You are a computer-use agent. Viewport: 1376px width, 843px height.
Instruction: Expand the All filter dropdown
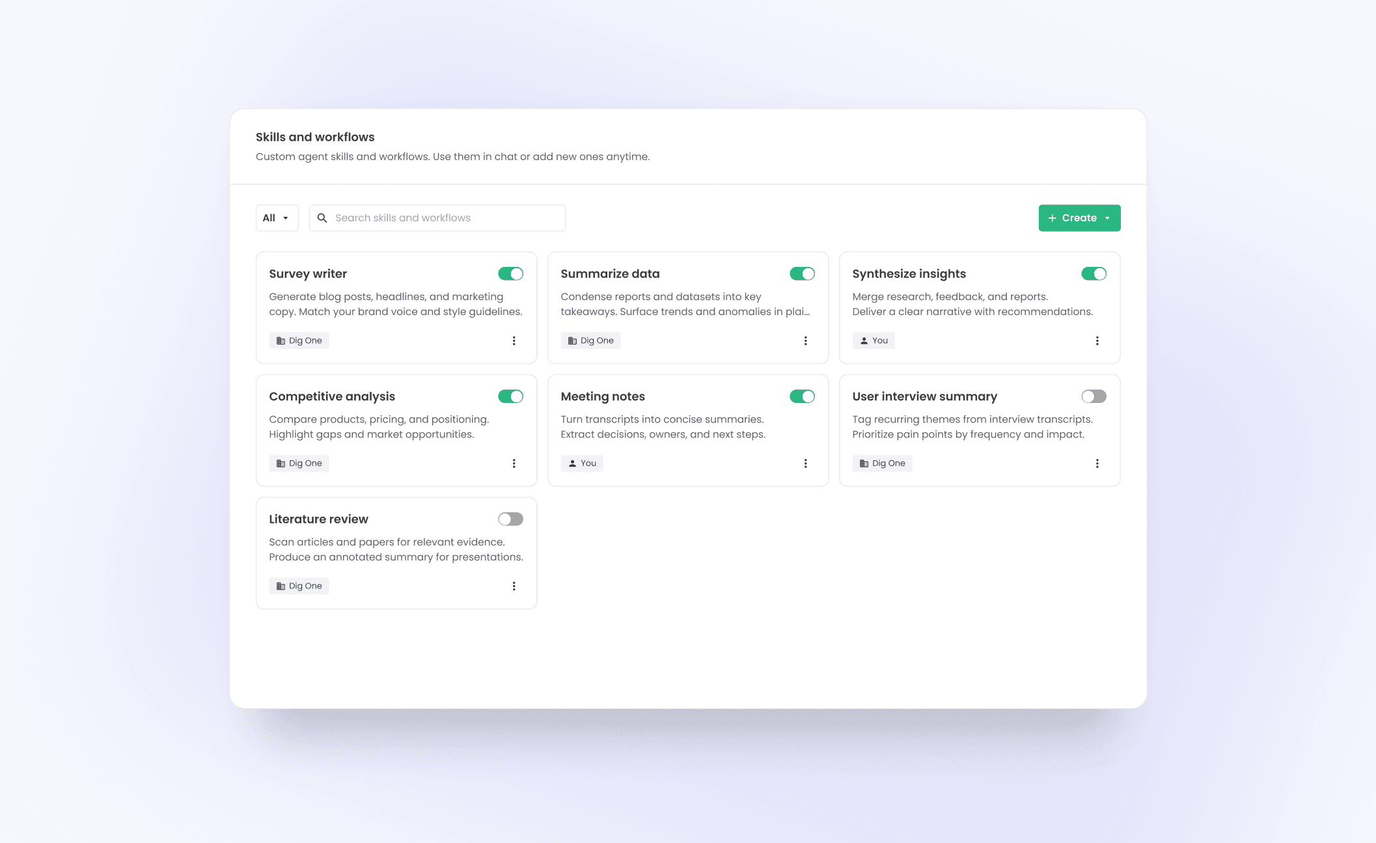277,218
